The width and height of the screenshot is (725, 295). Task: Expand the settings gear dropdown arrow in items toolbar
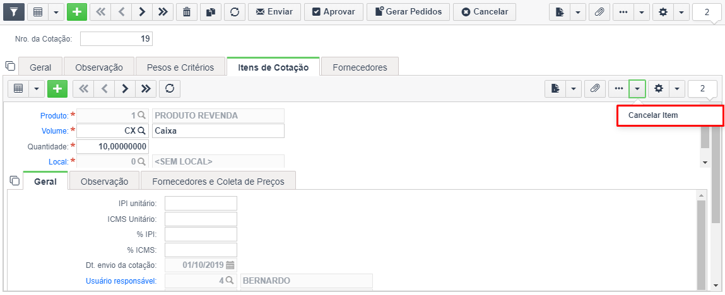click(677, 89)
